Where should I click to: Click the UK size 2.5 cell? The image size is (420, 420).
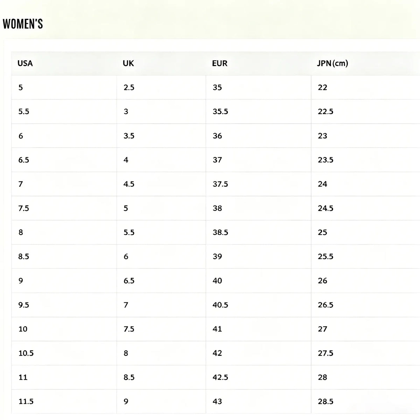coord(161,87)
